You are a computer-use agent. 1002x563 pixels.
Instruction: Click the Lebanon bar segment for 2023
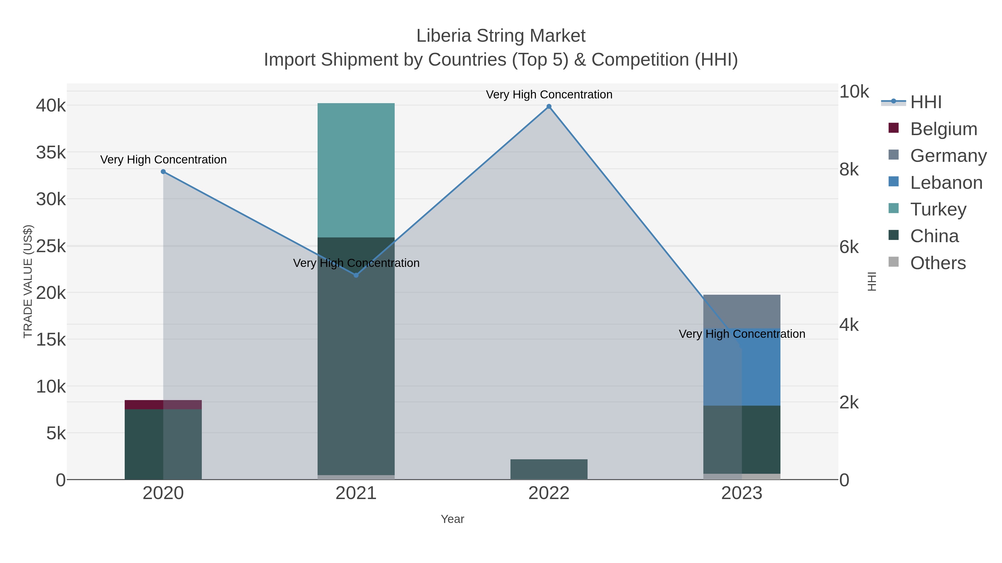tap(742, 367)
